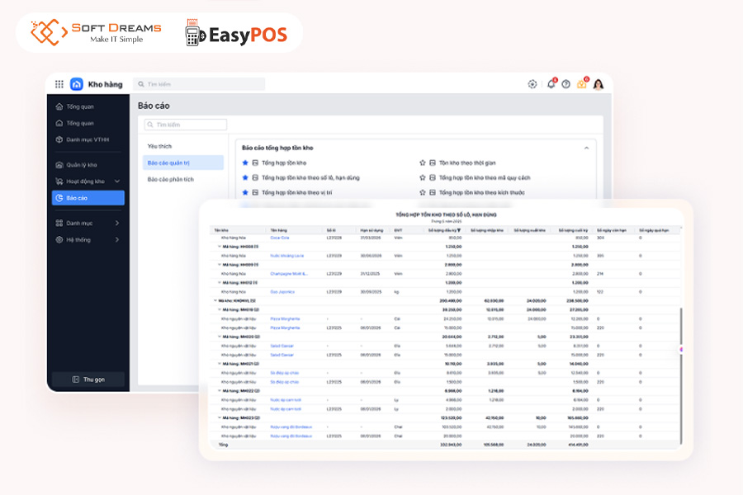Open the app grid launcher icon
The width and height of the screenshot is (743, 495).
[59, 84]
